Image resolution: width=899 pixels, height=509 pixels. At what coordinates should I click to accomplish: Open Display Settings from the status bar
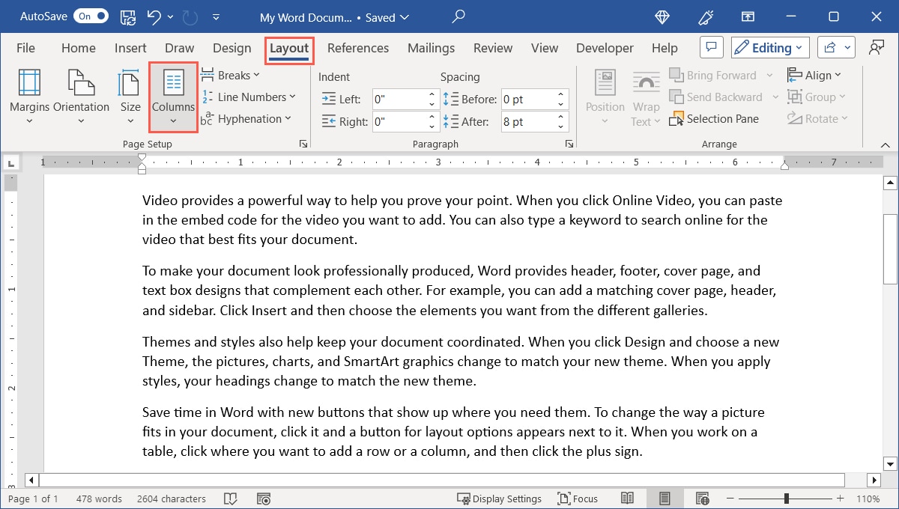tap(500, 498)
